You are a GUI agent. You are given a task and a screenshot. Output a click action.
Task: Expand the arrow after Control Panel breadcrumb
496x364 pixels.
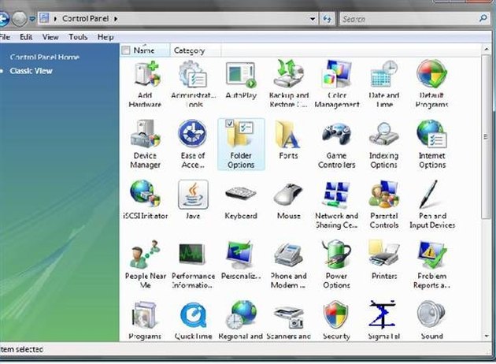116,19
